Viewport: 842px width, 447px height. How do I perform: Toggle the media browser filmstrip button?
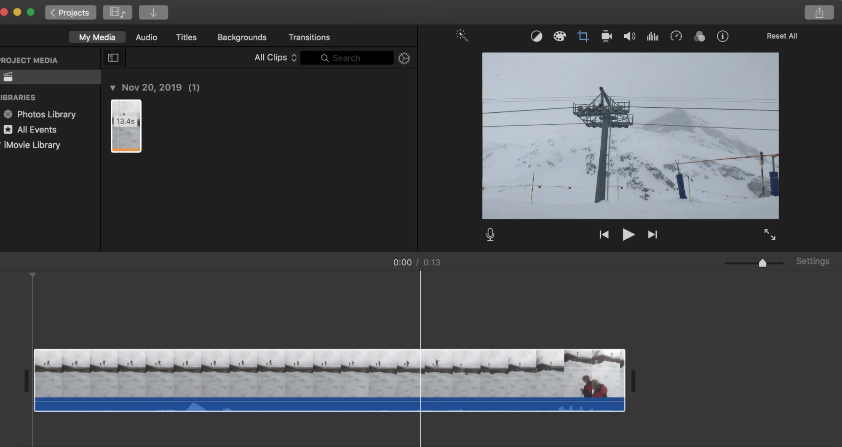[x=118, y=13]
